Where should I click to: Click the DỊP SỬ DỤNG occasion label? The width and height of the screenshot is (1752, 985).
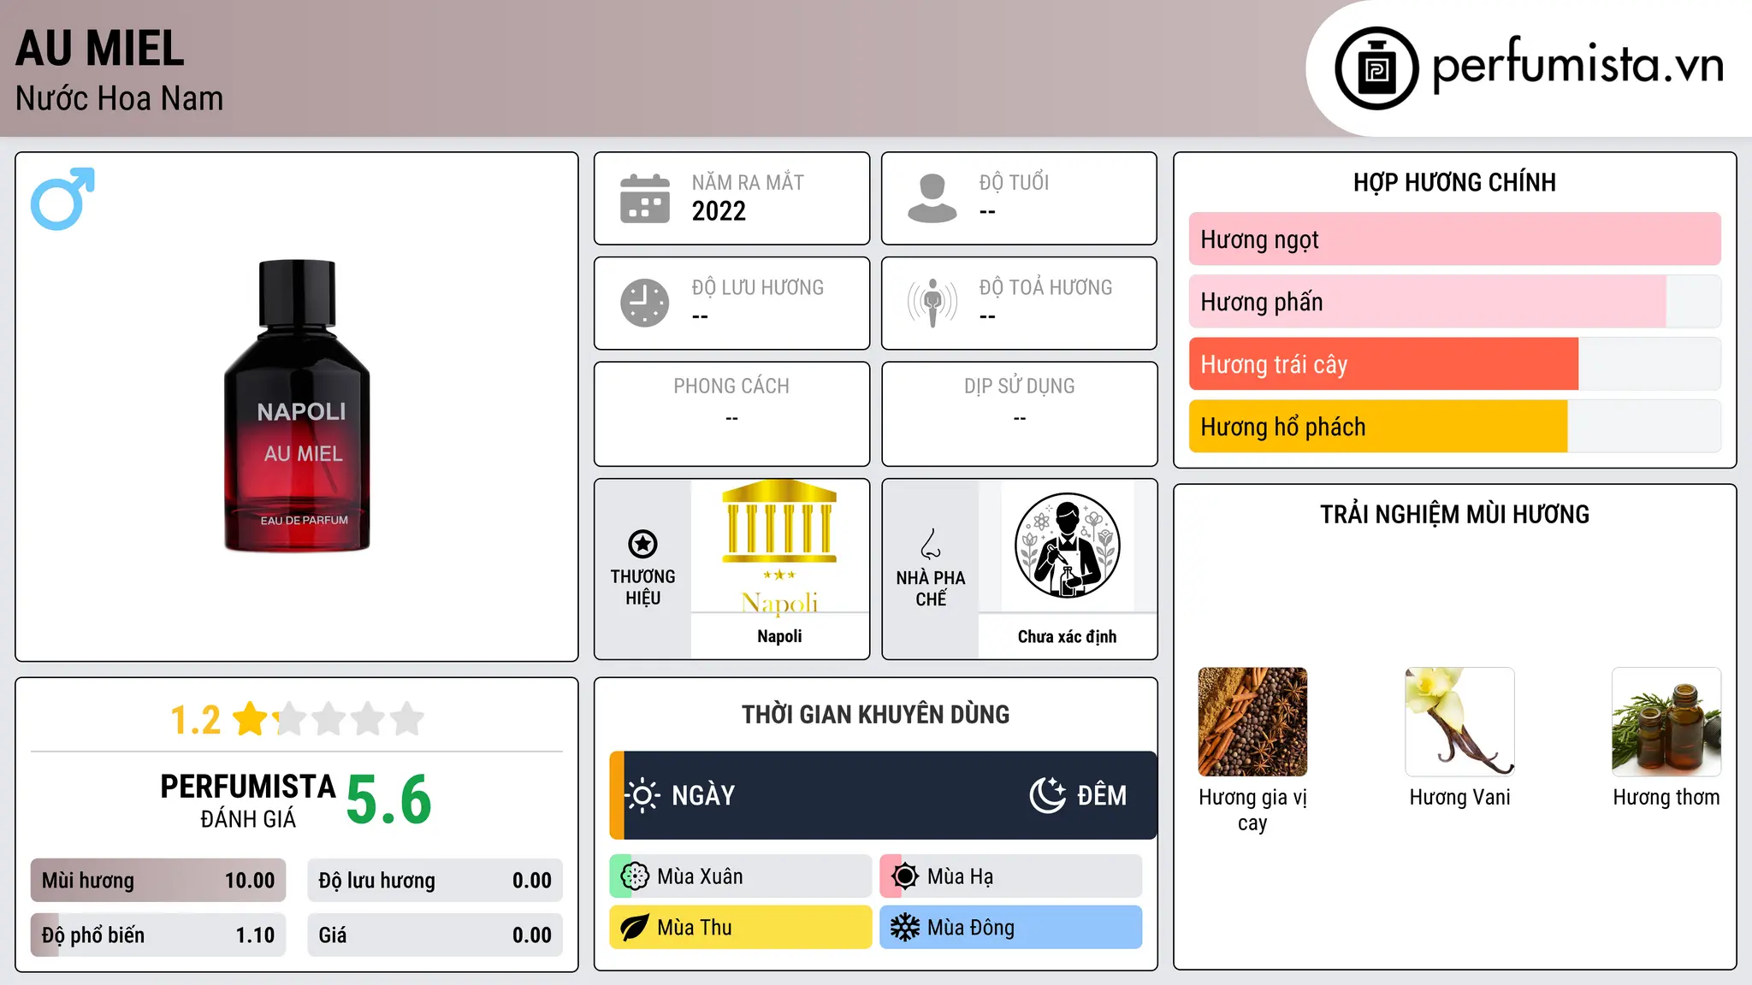(1020, 386)
